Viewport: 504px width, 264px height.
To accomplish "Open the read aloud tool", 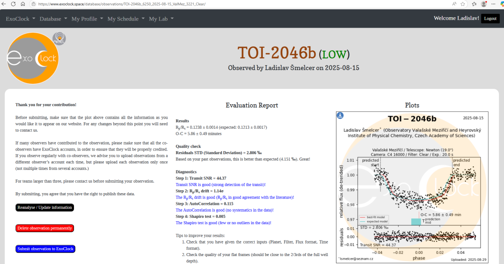I will [454, 4].
